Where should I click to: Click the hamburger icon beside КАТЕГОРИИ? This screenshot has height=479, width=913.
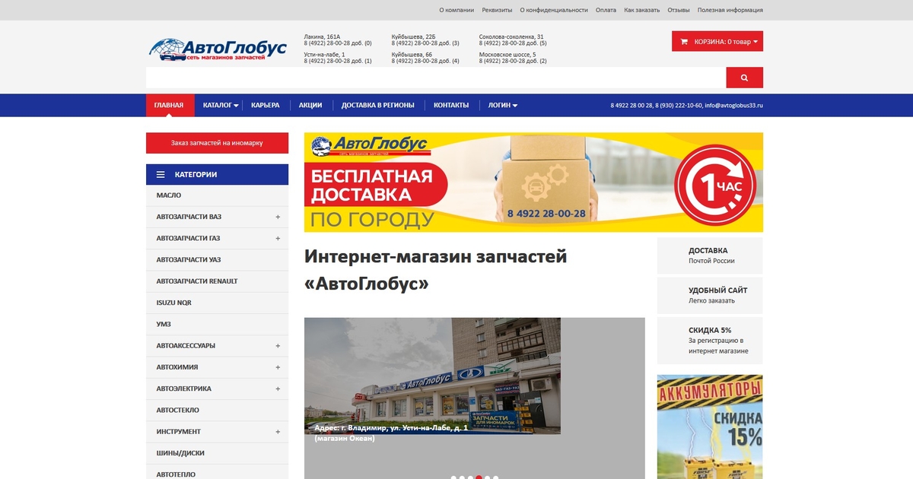coord(161,175)
